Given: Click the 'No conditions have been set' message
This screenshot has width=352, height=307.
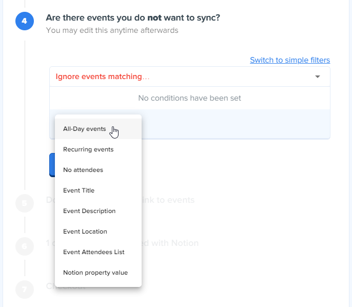Looking at the screenshot, I should (x=189, y=98).
